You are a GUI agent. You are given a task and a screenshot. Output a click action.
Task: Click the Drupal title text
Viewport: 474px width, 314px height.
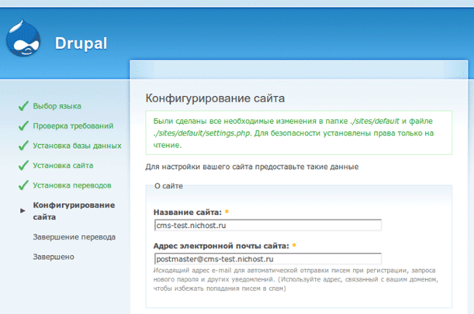pos(81,43)
